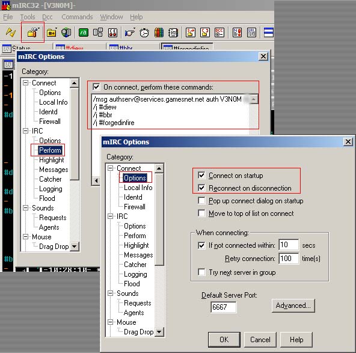
Task: Collapse IRC node in front Options dialog
Action: [110, 216]
